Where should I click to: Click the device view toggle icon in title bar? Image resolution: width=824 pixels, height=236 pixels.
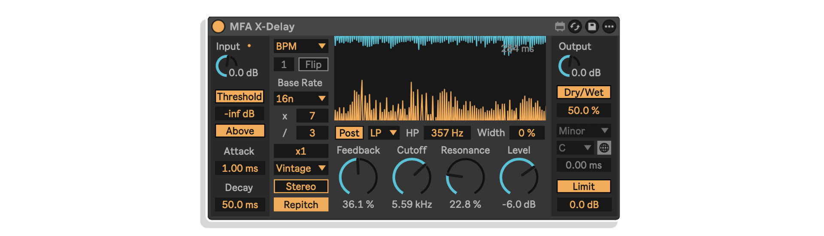point(560,27)
